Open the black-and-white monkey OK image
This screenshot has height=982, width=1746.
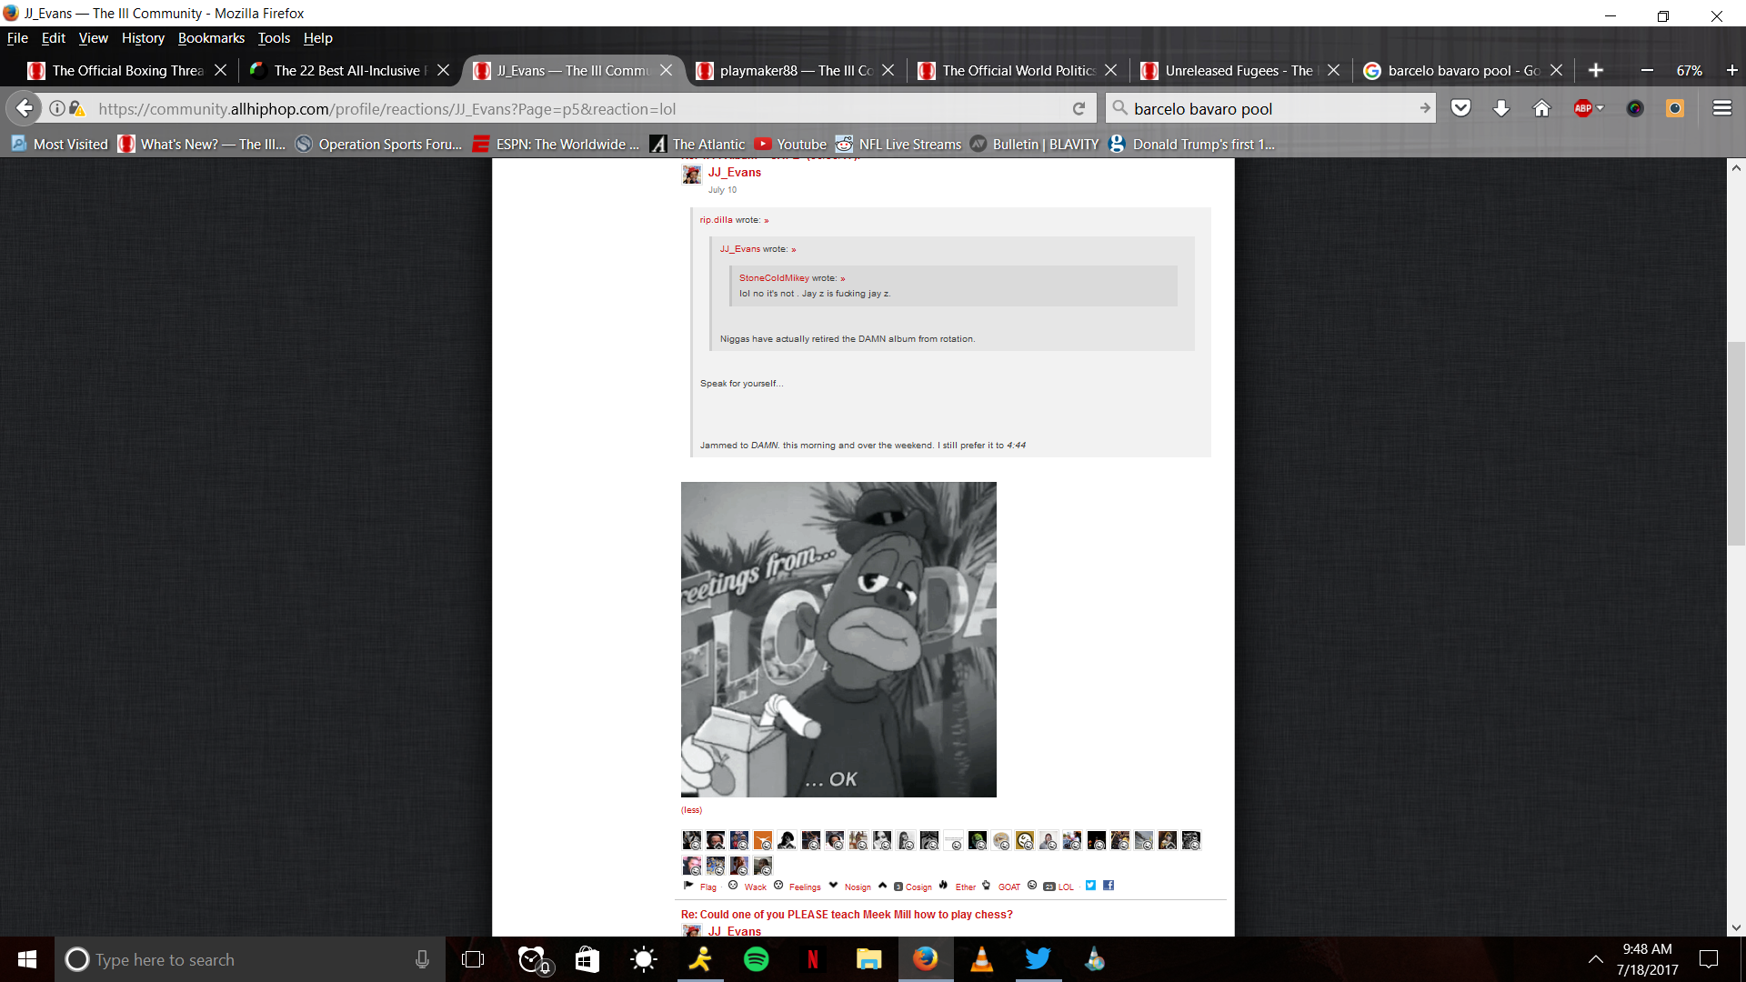tap(838, 639)
